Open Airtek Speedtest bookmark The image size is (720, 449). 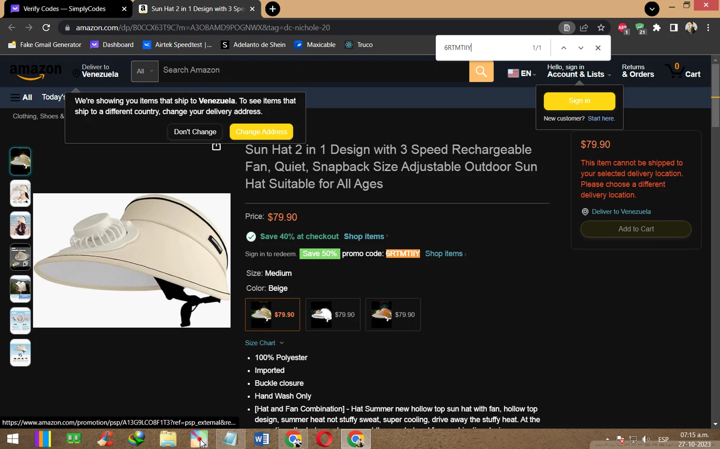pos(178,45)
